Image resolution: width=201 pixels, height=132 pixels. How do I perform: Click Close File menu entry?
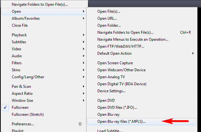coord(44,25)
